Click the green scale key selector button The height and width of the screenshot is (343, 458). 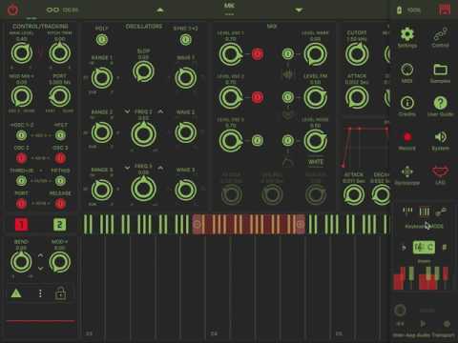424,247
